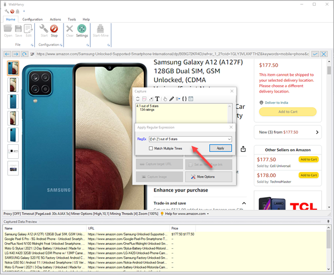
Task: Click the hand pointer icon in Capture window
Action: (165, 99)
